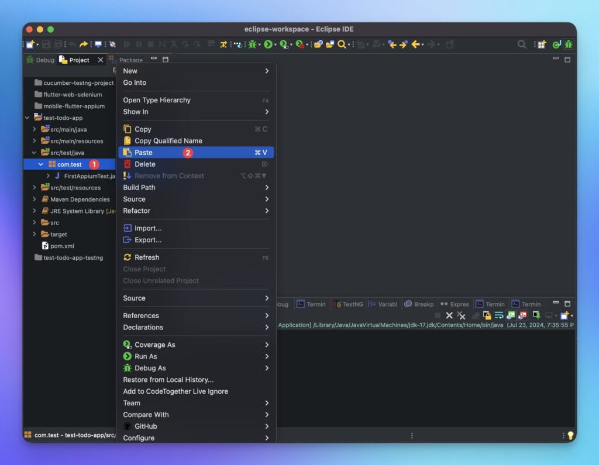Collapse the test-todo-app project node
Screen dimensions: 599x465
(27, 118)
